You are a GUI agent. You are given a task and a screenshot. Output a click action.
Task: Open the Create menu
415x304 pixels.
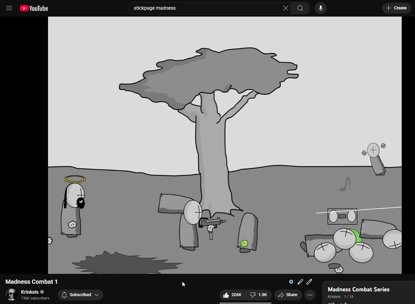(x=397, y=8)
